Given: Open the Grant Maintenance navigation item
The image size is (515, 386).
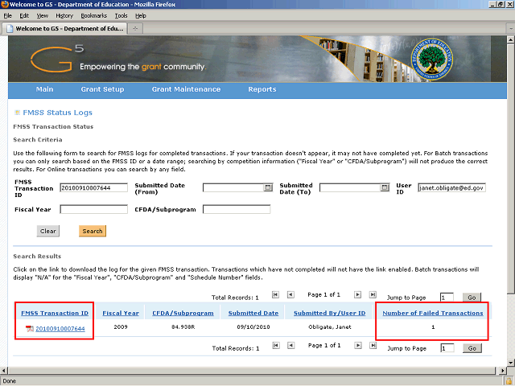Looking at the screenshot, I should pos(186,89).
